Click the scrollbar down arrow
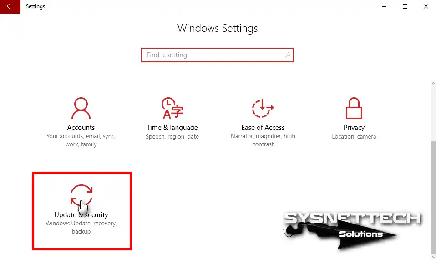The image size is (436, 259). tap(434, 257)
